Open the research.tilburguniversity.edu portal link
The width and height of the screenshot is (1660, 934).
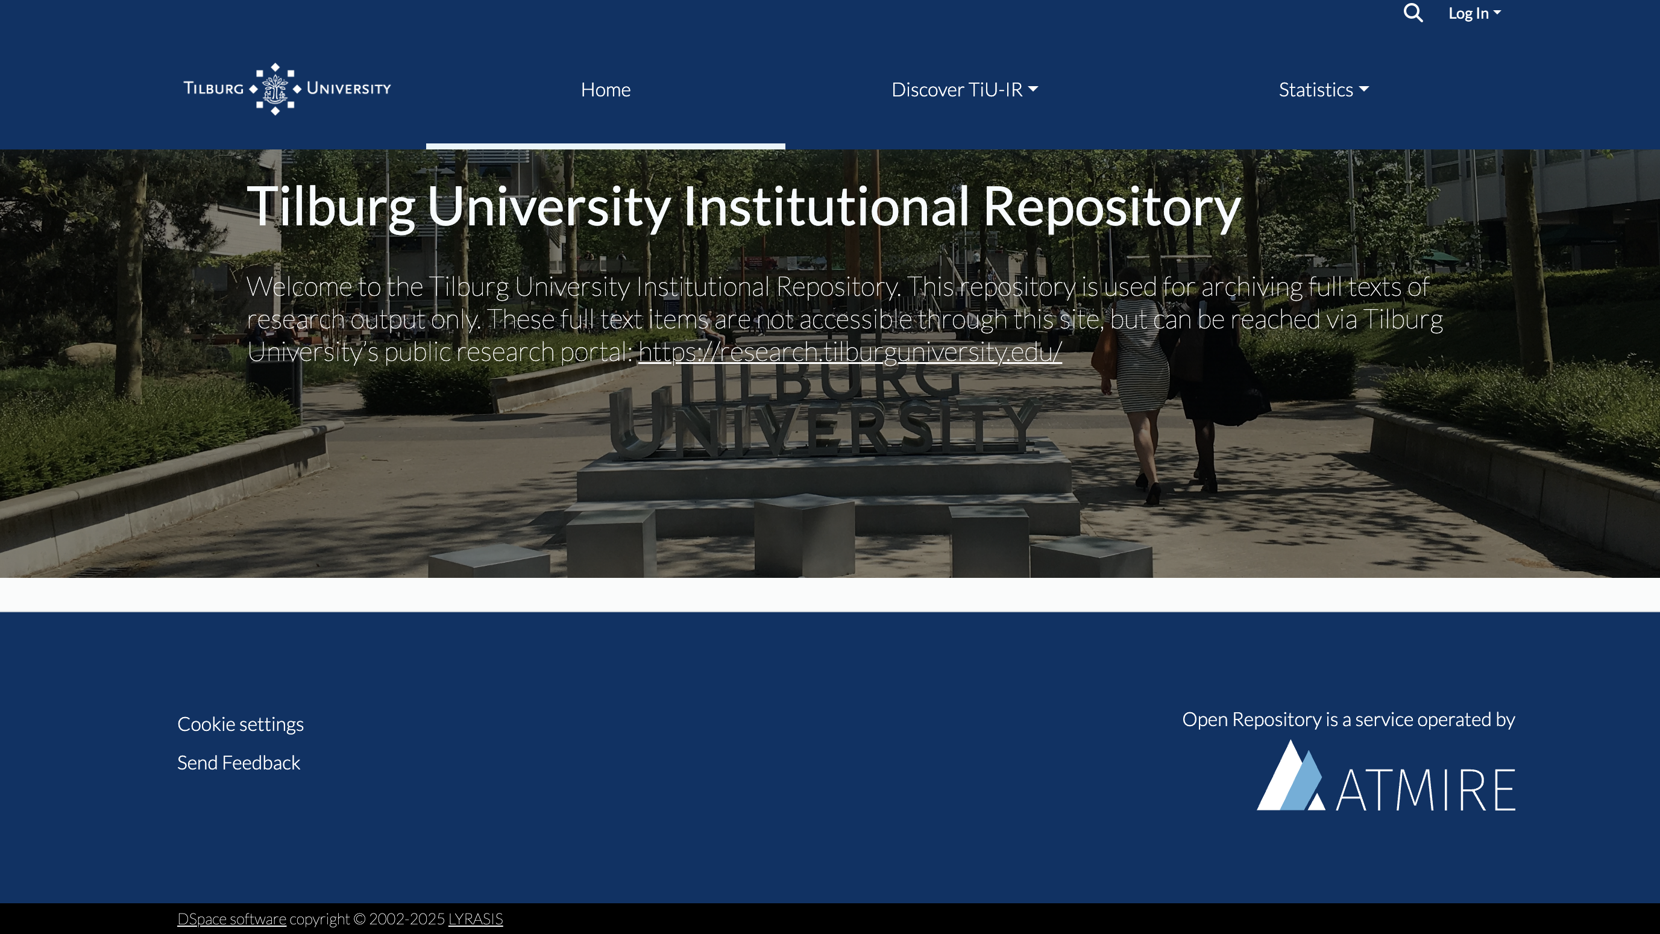tap(849, 352)
